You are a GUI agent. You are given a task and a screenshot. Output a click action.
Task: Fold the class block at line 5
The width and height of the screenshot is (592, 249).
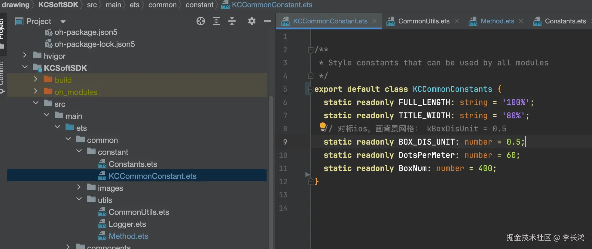click(x=311, y=89)
